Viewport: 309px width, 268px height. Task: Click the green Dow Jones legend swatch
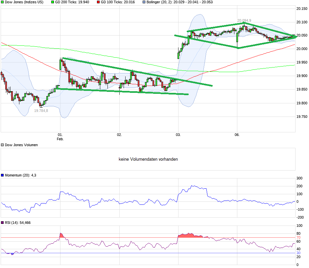tap(2, 2)
